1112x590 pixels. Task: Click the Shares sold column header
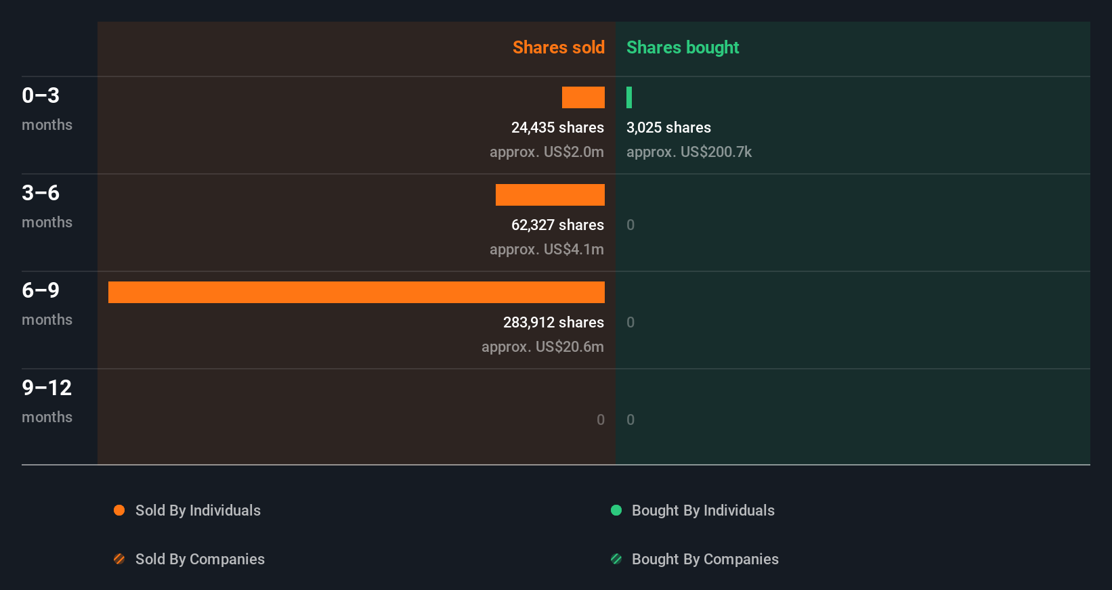click(559, 47)
